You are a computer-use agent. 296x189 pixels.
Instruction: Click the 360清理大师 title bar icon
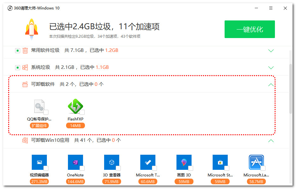point(10,8)
